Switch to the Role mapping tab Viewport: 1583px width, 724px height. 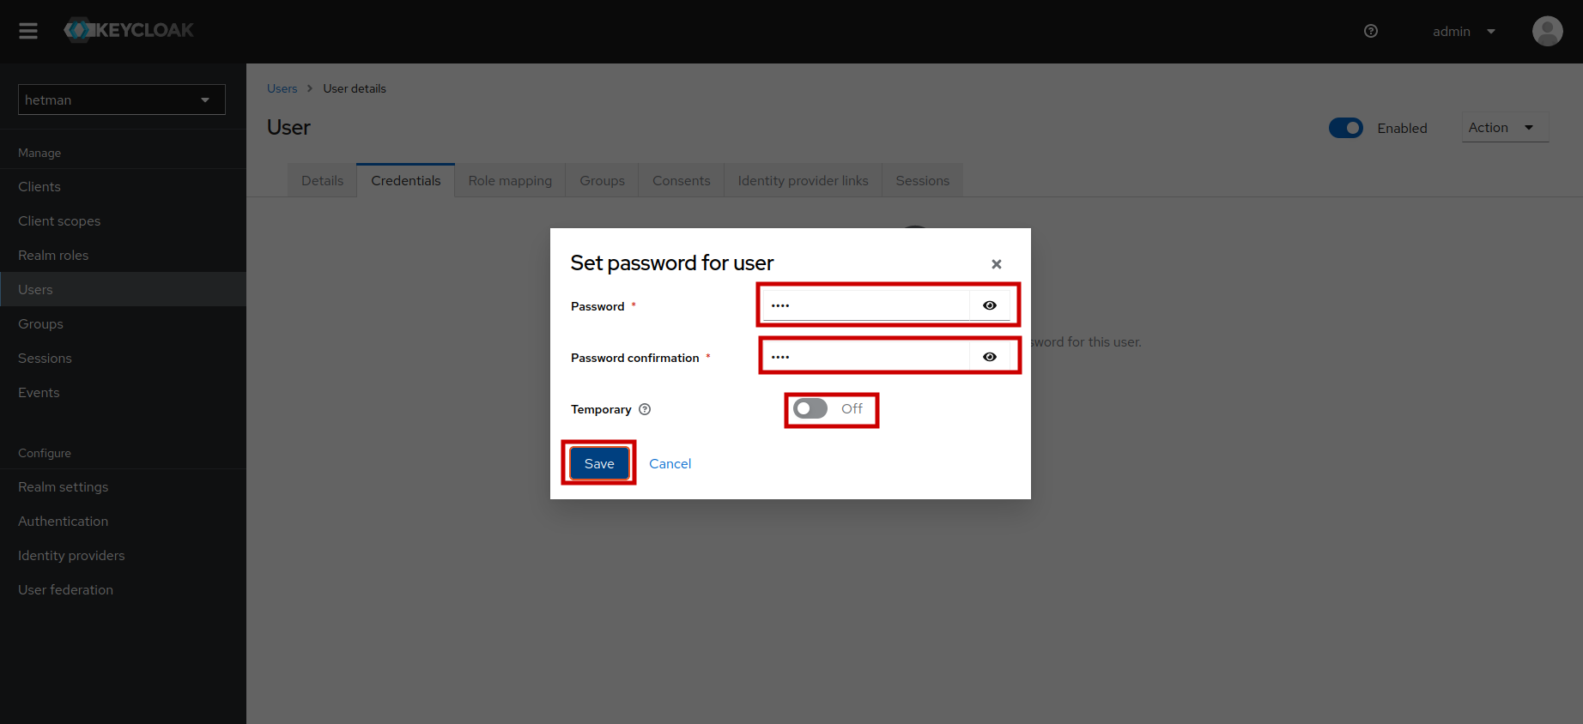pos(510,180)
